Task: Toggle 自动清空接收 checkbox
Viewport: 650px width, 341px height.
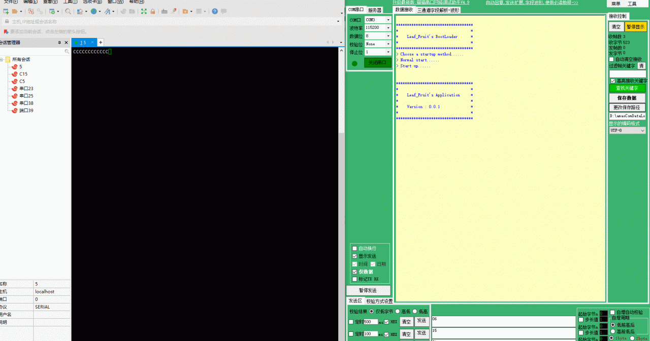Action: click(x=612, y=59)
